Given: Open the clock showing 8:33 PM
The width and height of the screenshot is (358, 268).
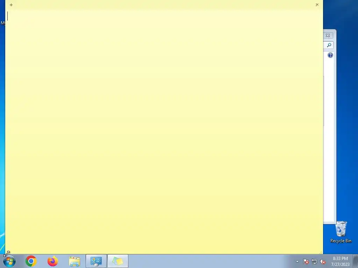Looking at the screenshot, I should pos(340,261).
